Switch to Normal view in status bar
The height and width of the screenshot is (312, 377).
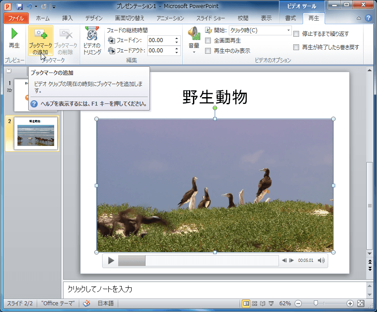tap(246, 303)
